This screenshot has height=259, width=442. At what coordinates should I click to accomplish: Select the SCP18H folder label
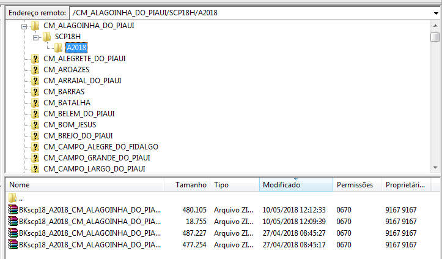tap(68, 37)
